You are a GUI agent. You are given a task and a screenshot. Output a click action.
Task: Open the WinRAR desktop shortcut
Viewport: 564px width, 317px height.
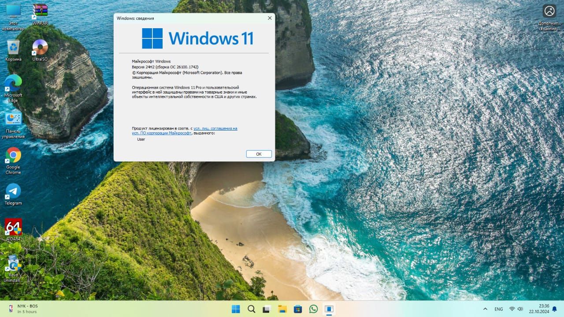pos(40,15)
